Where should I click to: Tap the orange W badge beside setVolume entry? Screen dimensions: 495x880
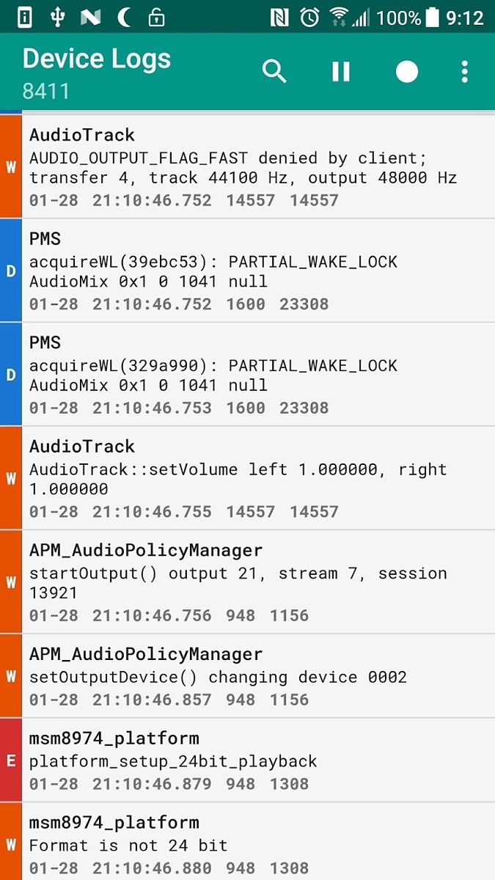pyautogui.click(x=11, y=478)
